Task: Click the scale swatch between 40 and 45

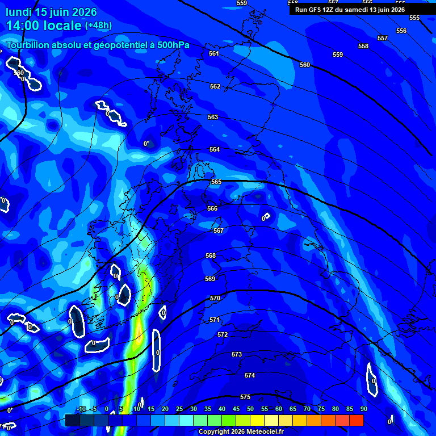Action: pyautogui.click(x=229, y=421)
